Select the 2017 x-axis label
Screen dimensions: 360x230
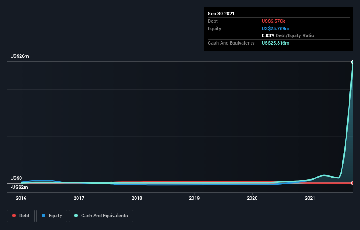79,198
